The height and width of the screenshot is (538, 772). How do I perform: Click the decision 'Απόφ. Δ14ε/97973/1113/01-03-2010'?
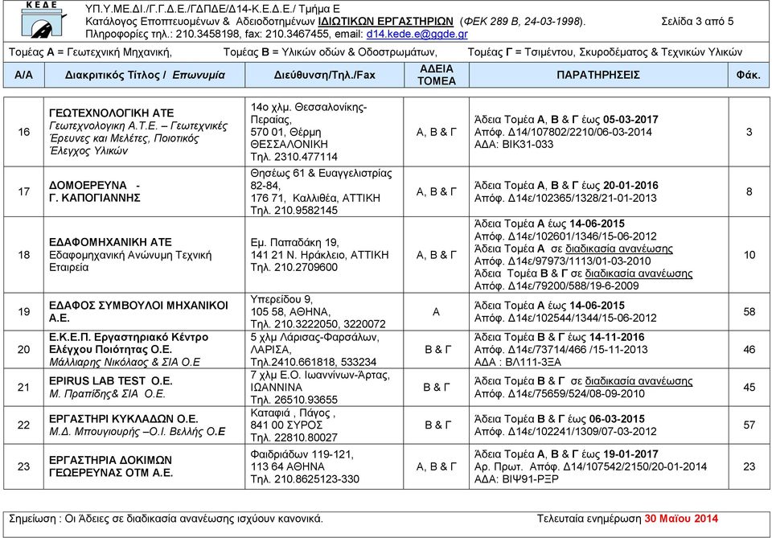tap(562, 261)
